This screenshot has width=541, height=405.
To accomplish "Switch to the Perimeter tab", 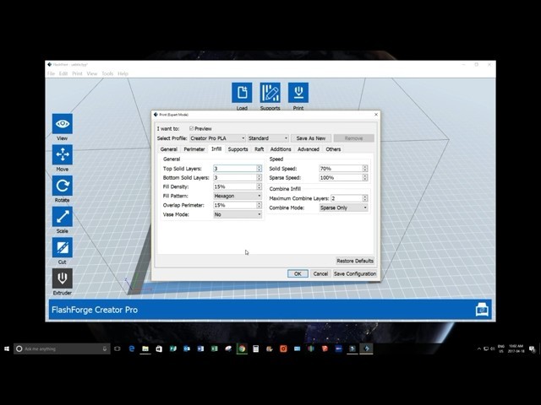I will tap(194, 149).
